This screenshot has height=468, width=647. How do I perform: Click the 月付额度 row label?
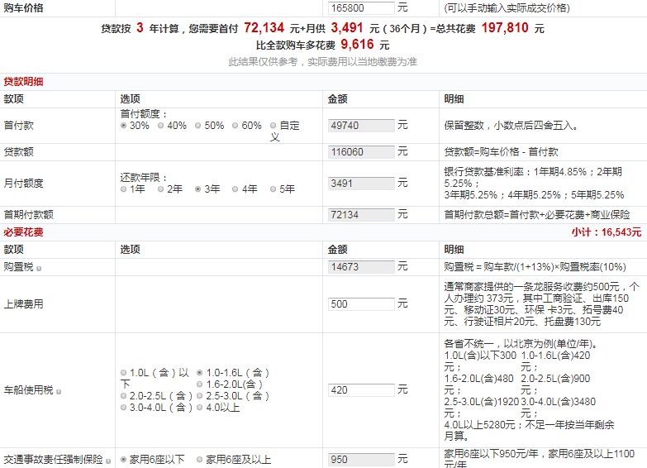(23, 184)
